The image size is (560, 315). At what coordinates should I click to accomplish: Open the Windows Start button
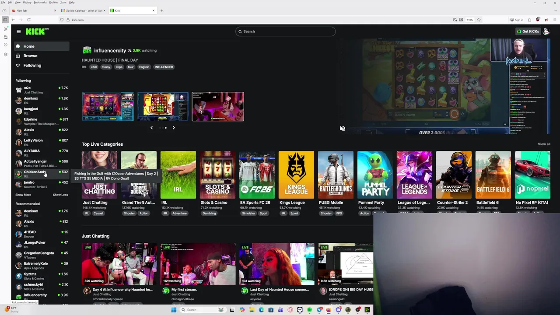(174, 310)
